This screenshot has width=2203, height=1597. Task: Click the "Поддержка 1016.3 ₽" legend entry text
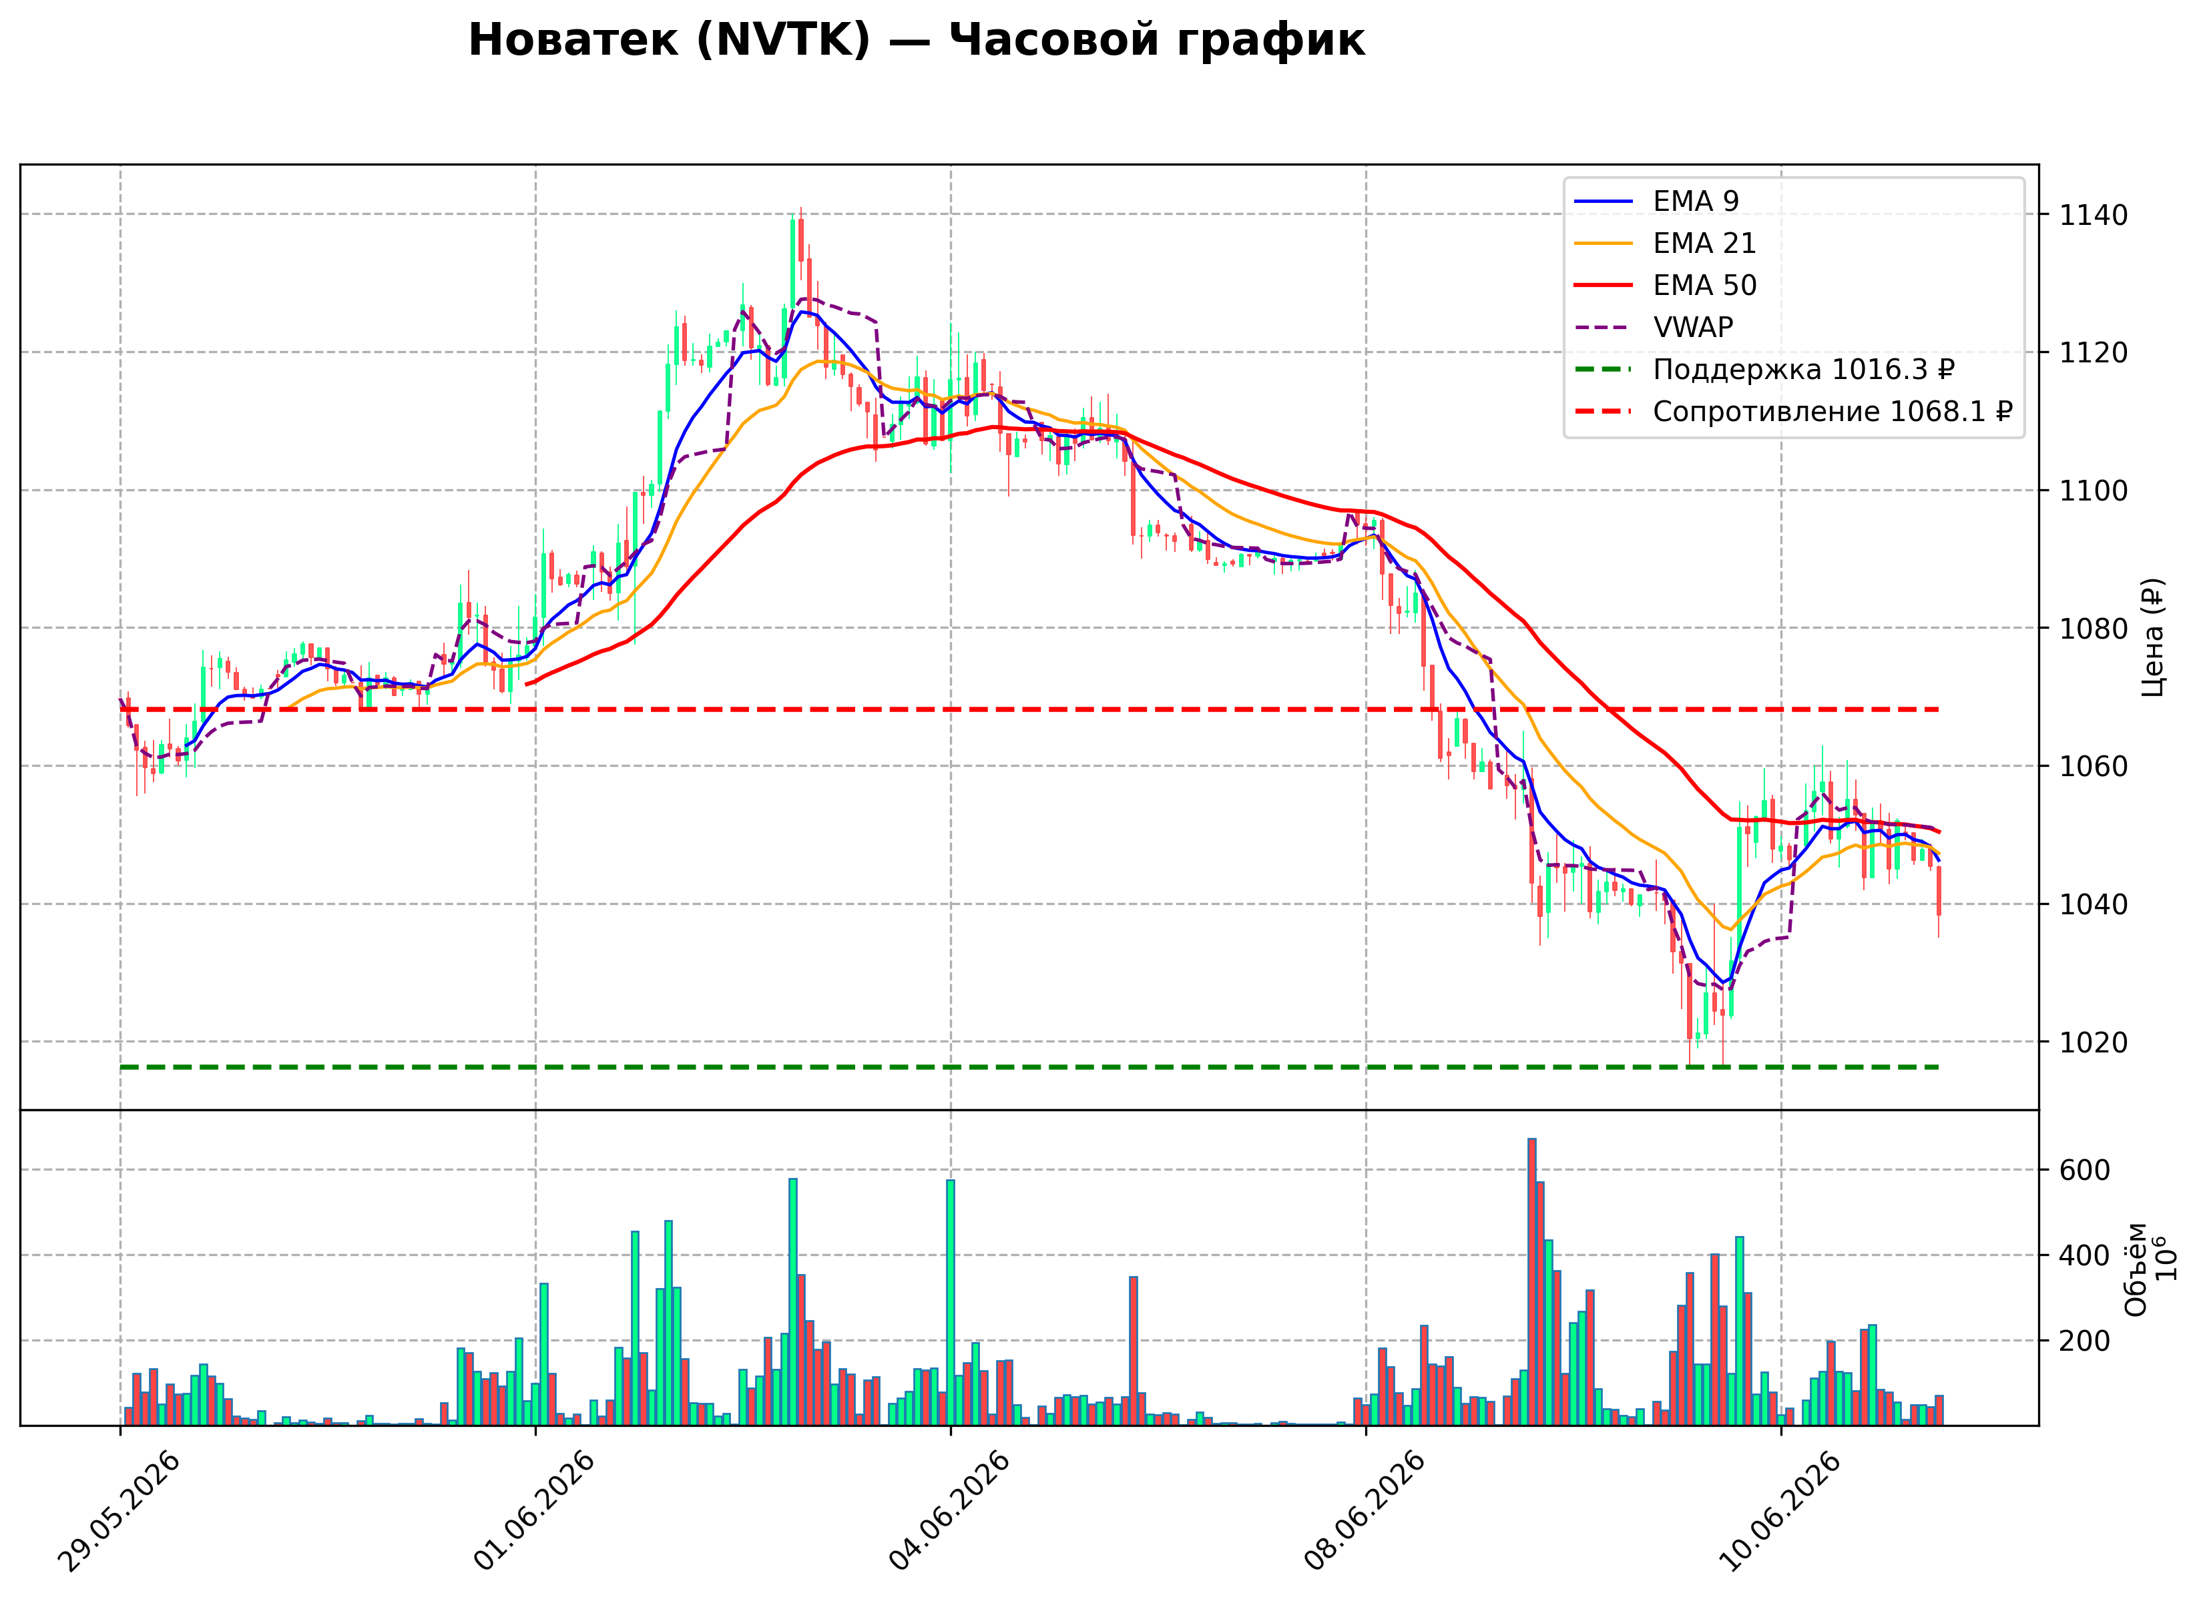tap(1804, 370)
